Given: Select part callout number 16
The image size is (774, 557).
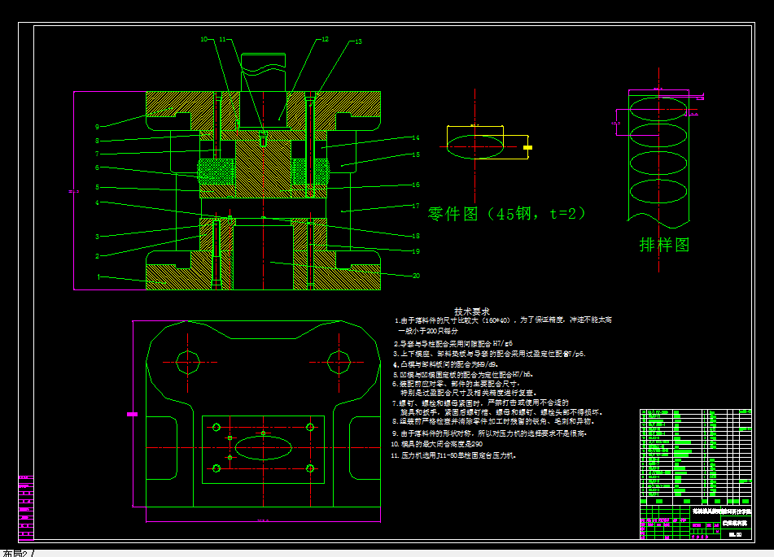Looking at the screenshot, I should (x=416, y=185).
